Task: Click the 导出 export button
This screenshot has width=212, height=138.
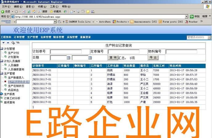Action: [x=153, y=58]
